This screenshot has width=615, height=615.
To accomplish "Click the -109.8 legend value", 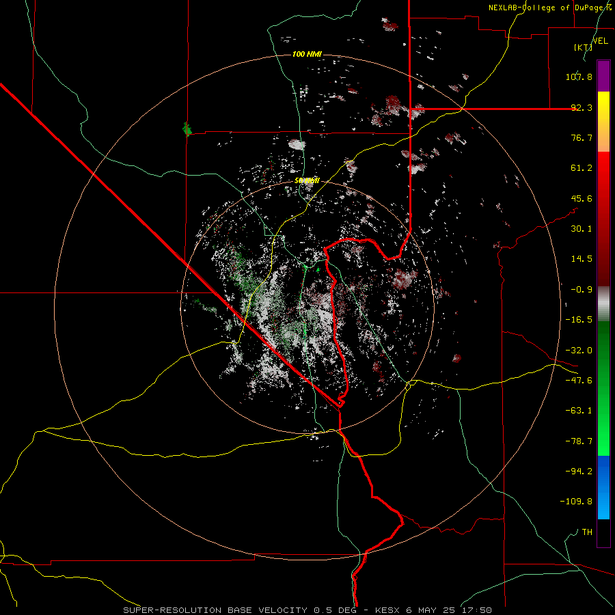I will [x=576, y=502].
